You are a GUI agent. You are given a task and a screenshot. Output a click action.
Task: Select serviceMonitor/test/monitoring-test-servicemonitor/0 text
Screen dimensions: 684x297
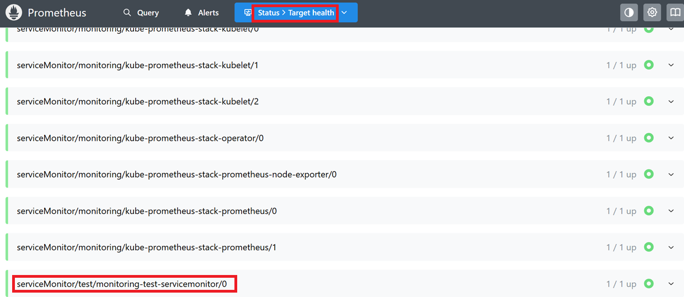[122, 284]
